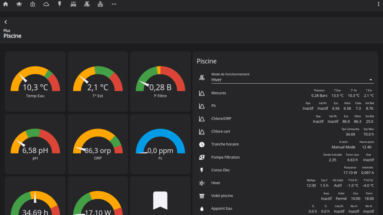Open the radiator heating view tab
383x215 pixels.
73,4
